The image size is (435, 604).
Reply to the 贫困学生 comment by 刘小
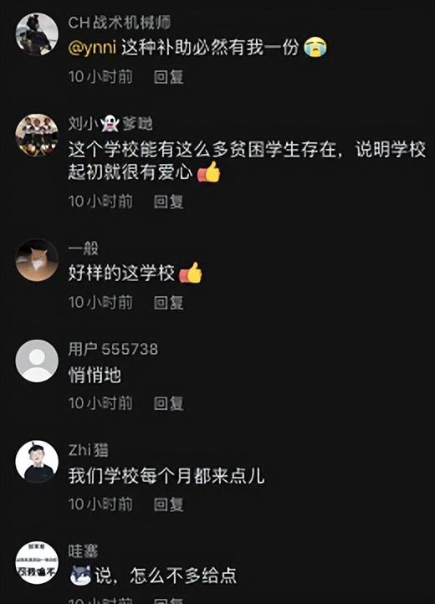[169, 202]
